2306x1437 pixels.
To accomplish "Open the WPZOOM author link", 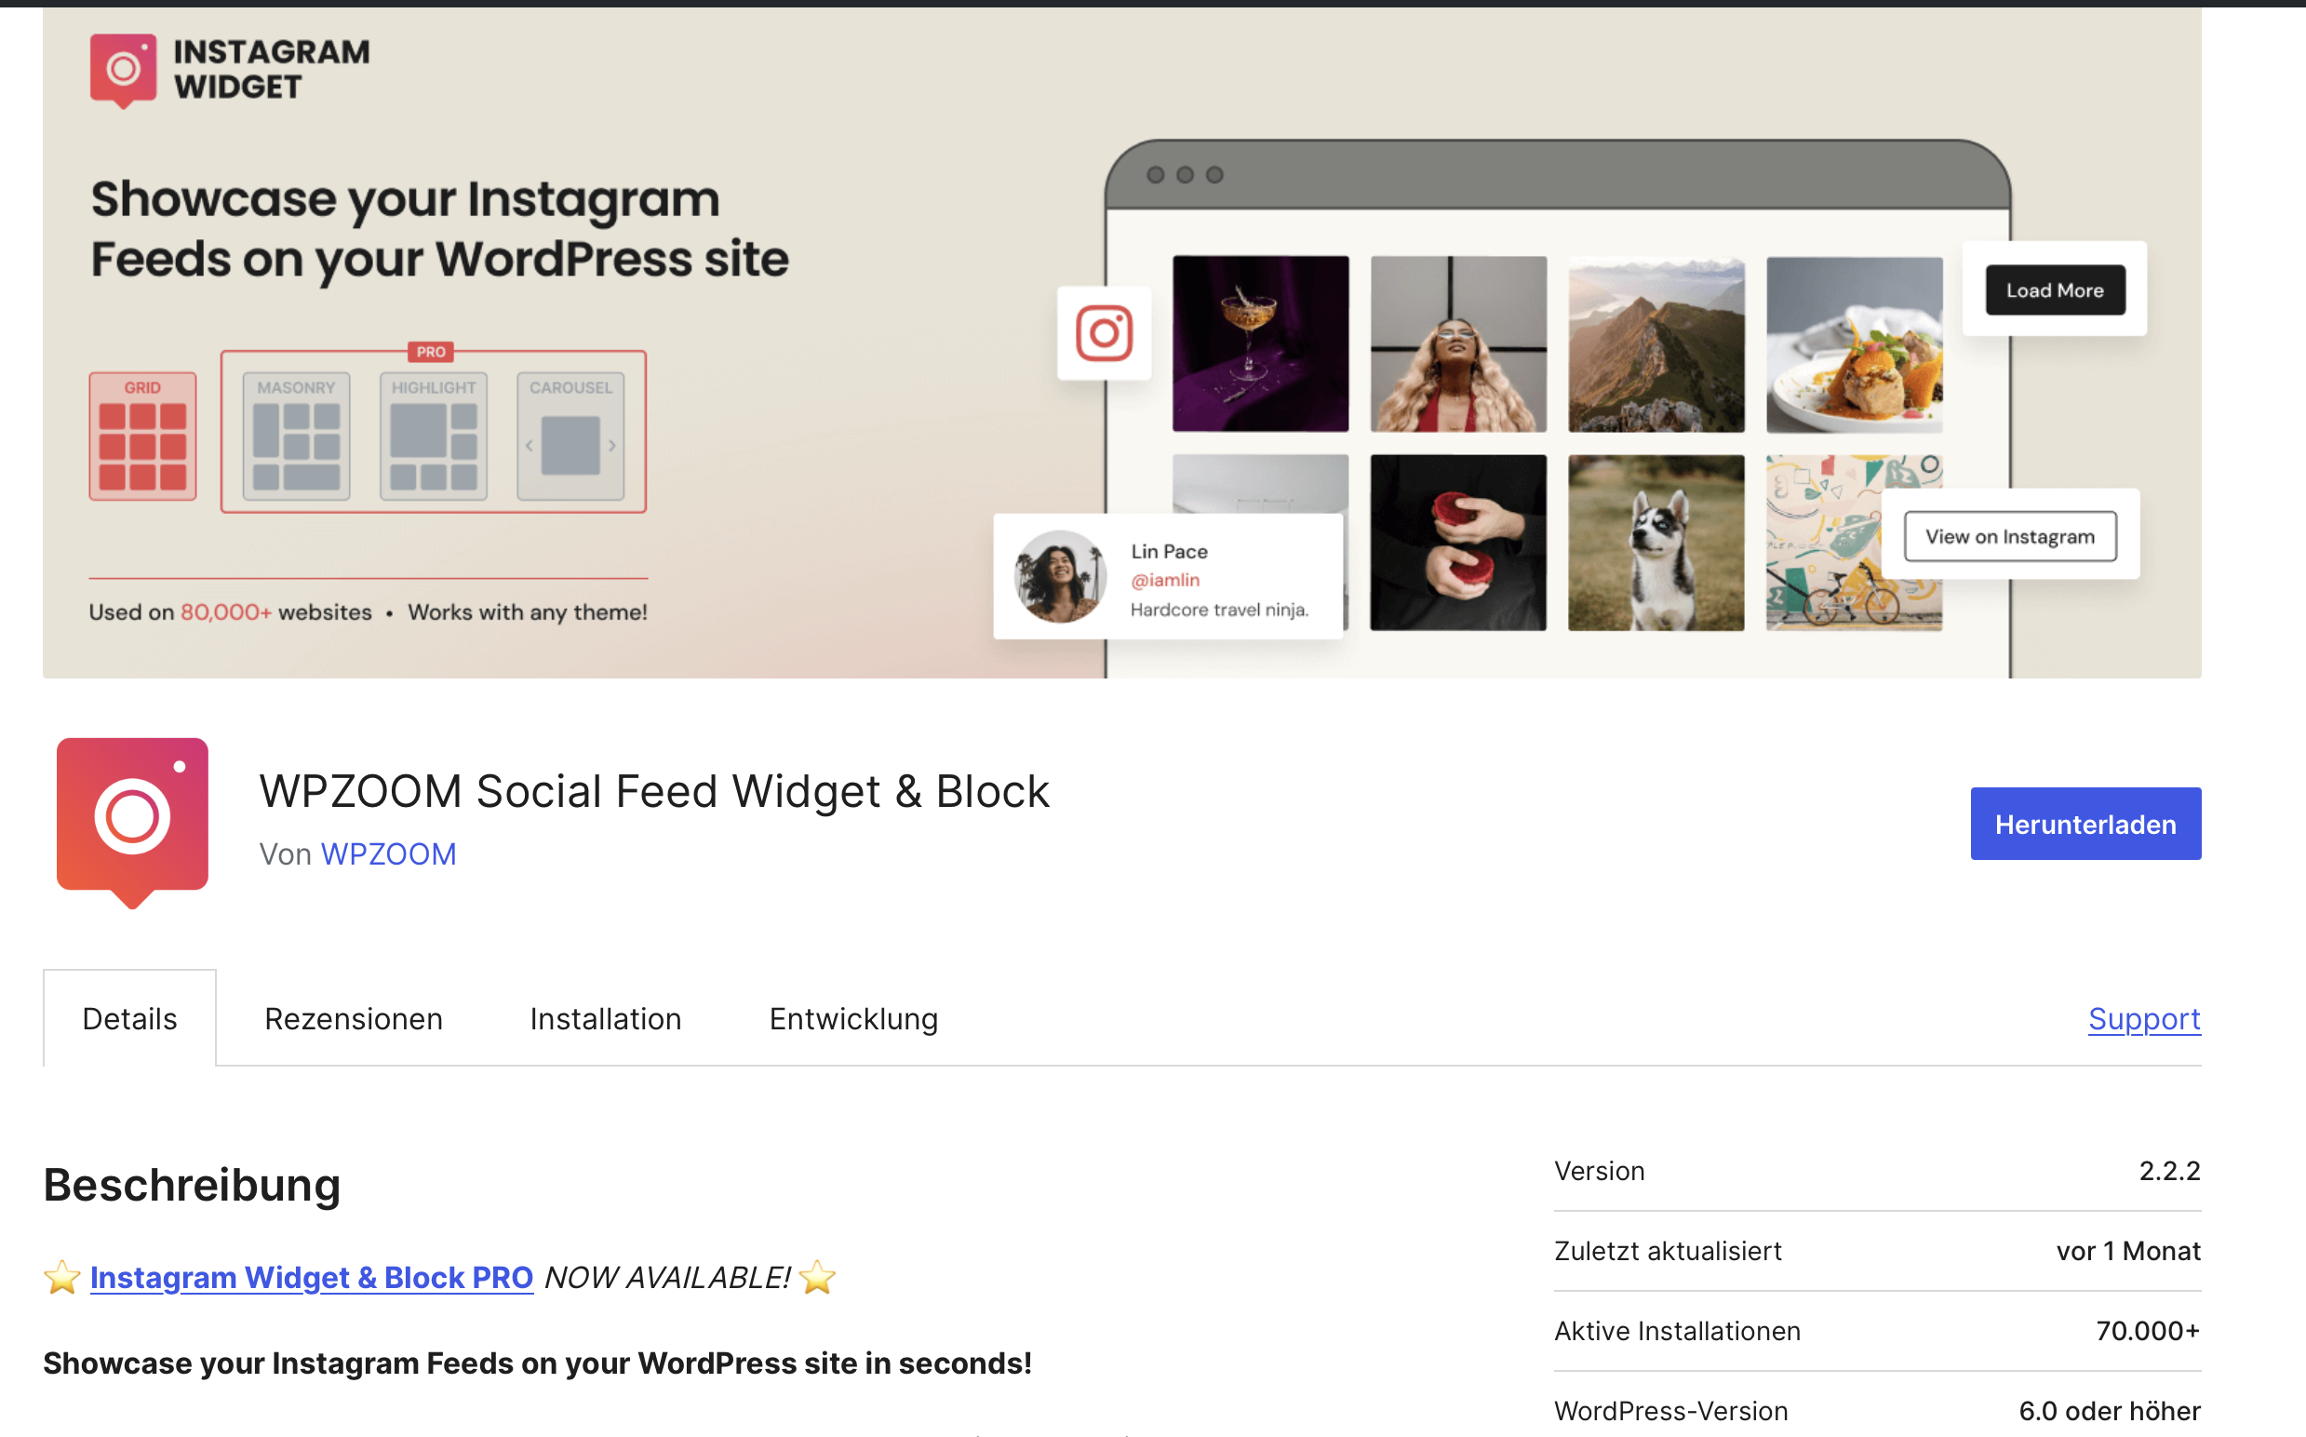I will tap(388, 853).
